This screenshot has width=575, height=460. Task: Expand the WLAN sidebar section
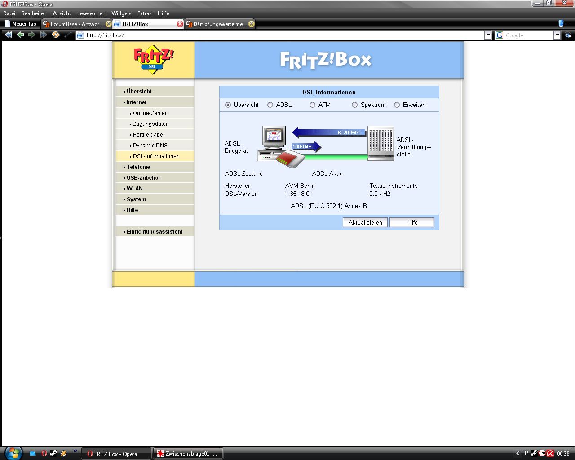click(x=155, y=188)
